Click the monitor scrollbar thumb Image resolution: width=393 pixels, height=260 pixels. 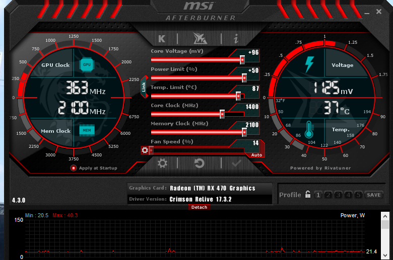(x=385, y=224)
